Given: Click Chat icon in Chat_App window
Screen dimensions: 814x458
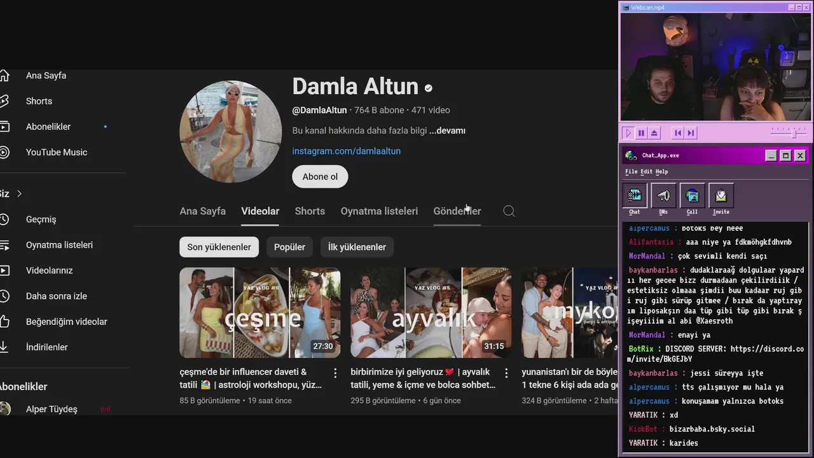Looking at the screenshot, I should [635, 196].
